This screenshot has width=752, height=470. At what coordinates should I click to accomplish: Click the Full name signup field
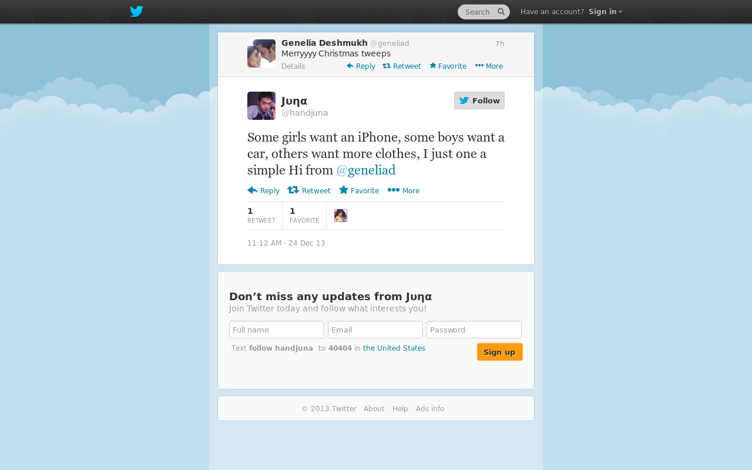277,330
